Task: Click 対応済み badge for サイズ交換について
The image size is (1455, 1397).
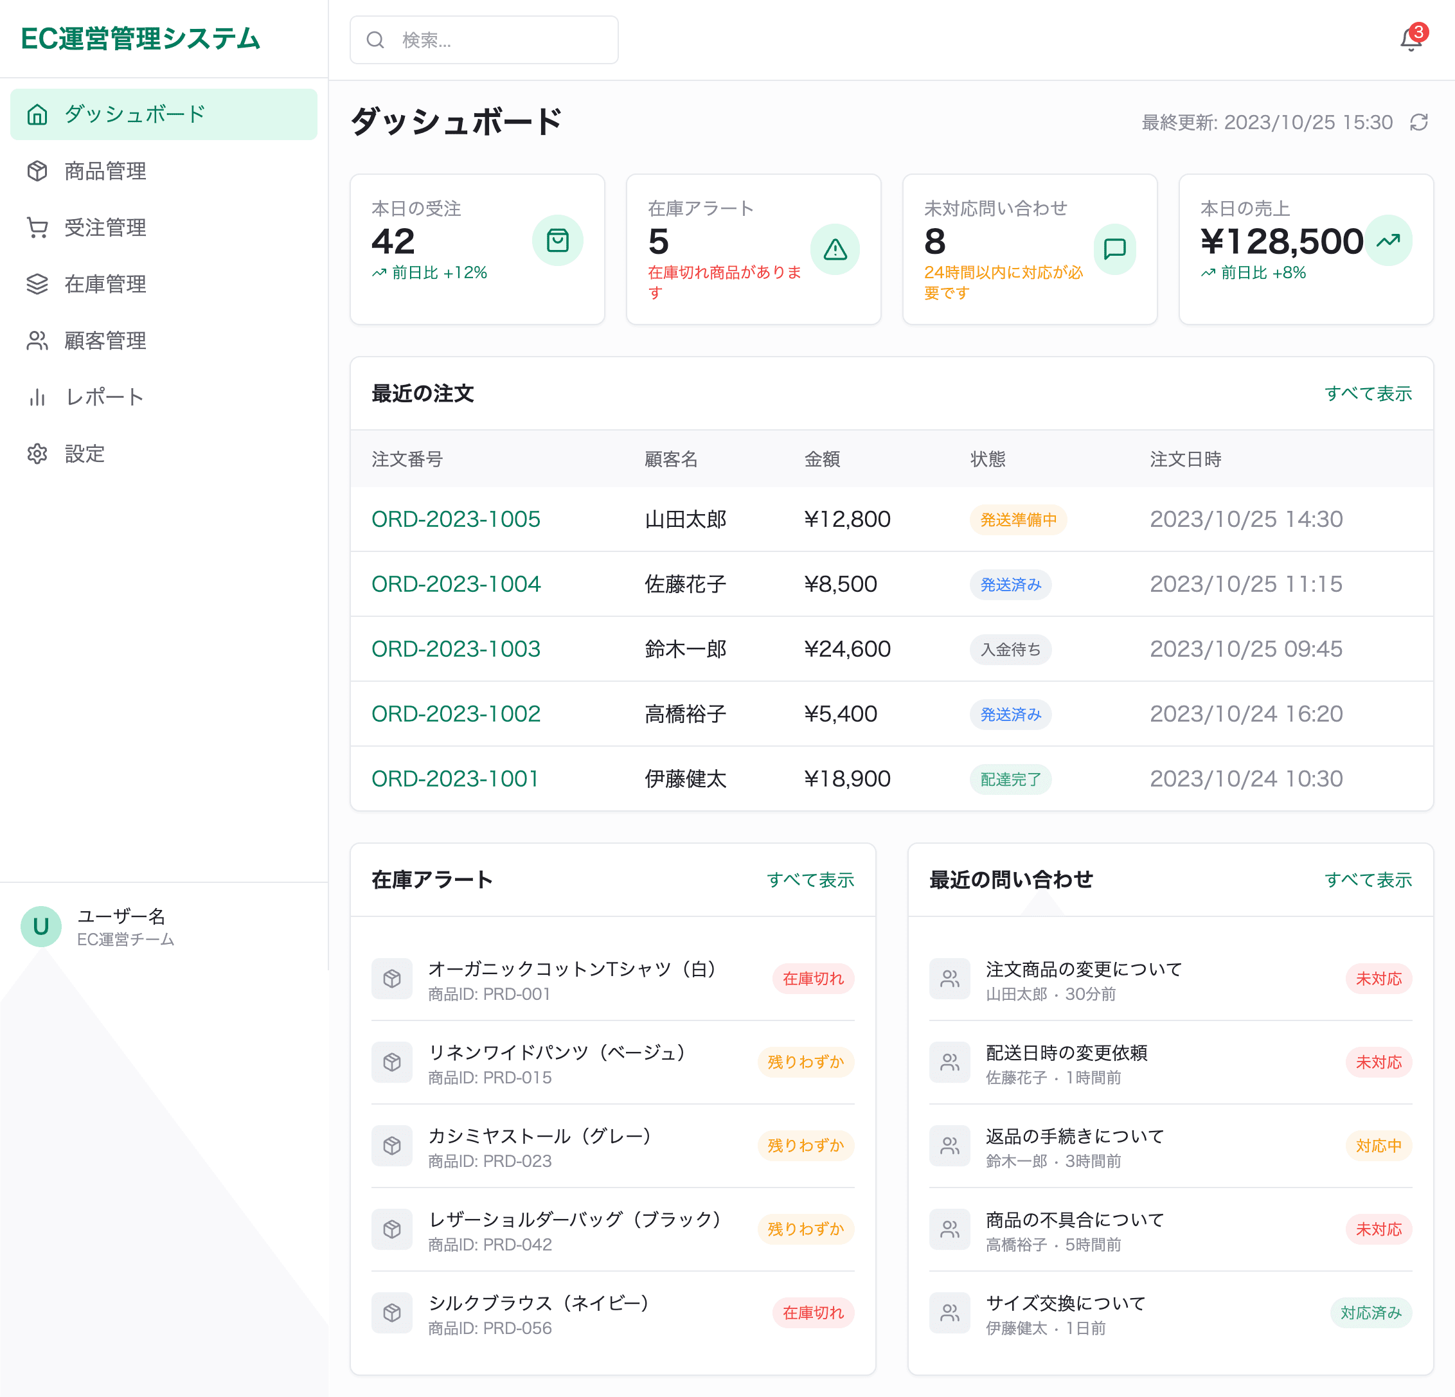Action: (1371, 1312)
